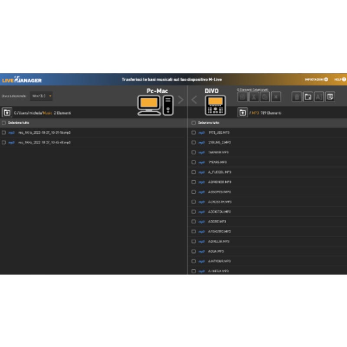The width and height of the screenshot is (347, 347).
Task: Click the paste icon in DIVO toolbar
Action: [265, 97]
